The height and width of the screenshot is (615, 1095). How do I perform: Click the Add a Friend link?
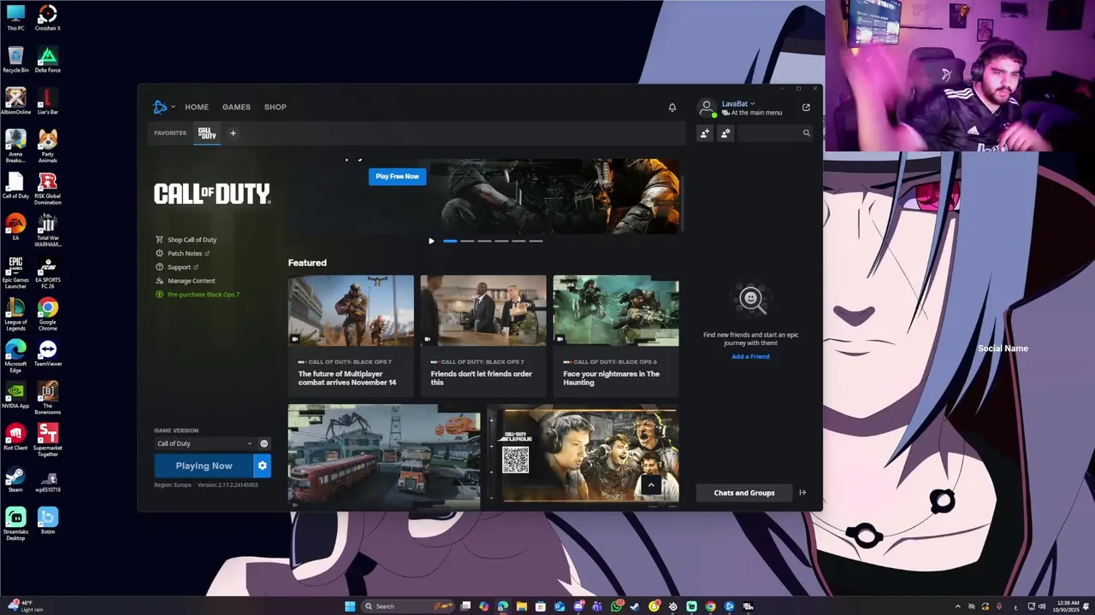[x=750, y=356]
